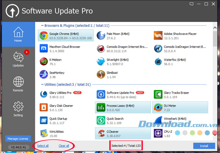
Task: Click the Comodo Dragon version 60.0.3112.114
Action: [x=116, y=51]
